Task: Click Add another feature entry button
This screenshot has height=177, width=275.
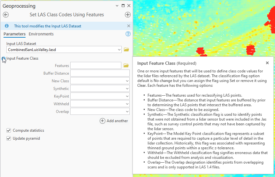Action: tap(114, 121)
